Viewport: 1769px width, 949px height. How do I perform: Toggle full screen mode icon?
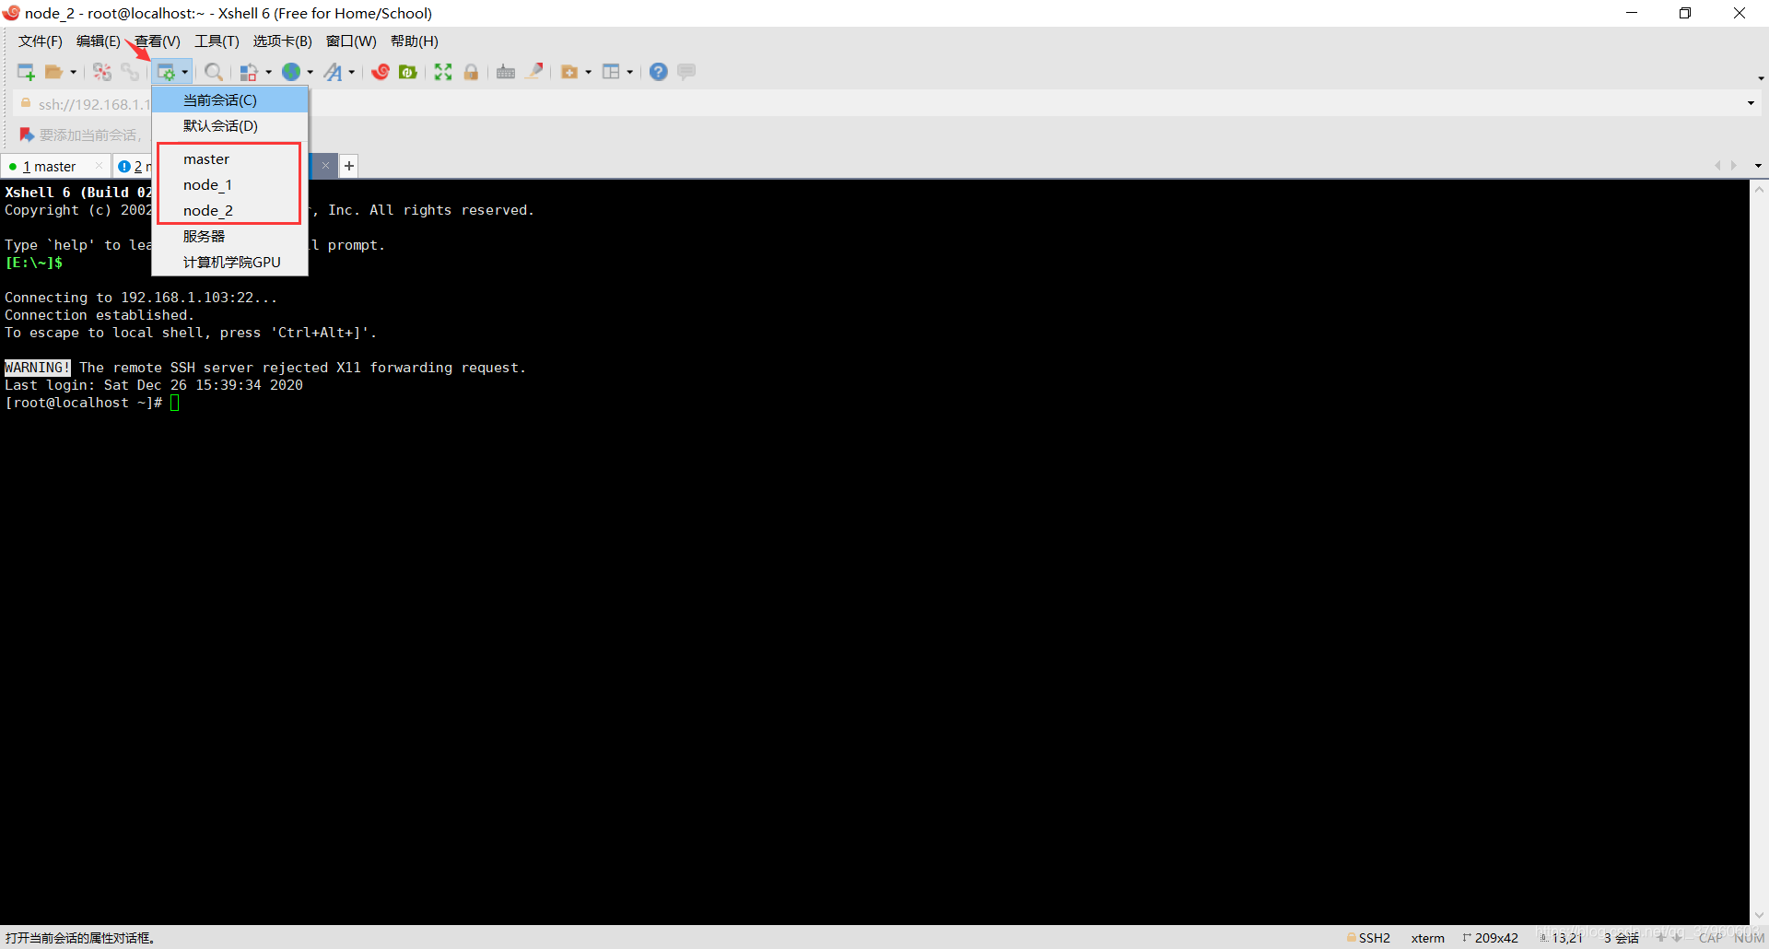click(x=443, y=72)
